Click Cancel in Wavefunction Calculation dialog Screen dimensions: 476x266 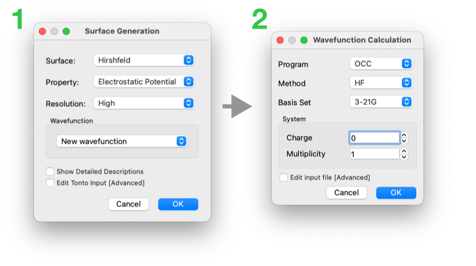tap(346, 193)
